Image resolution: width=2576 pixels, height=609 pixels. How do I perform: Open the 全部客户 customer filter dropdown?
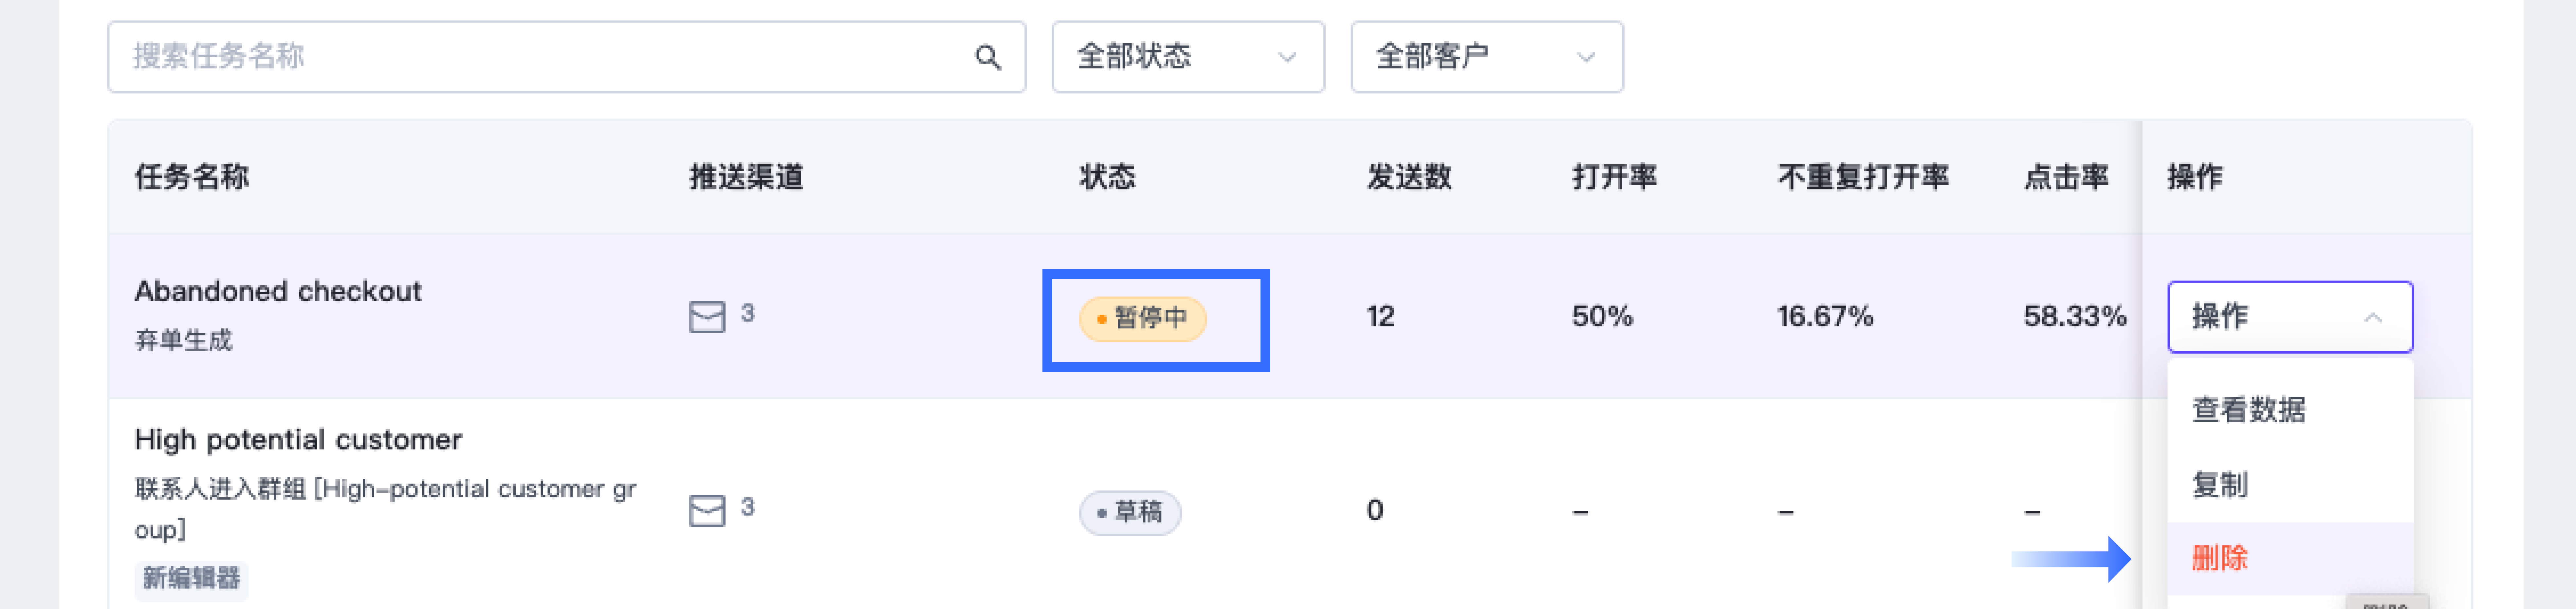click(1486, 57)
